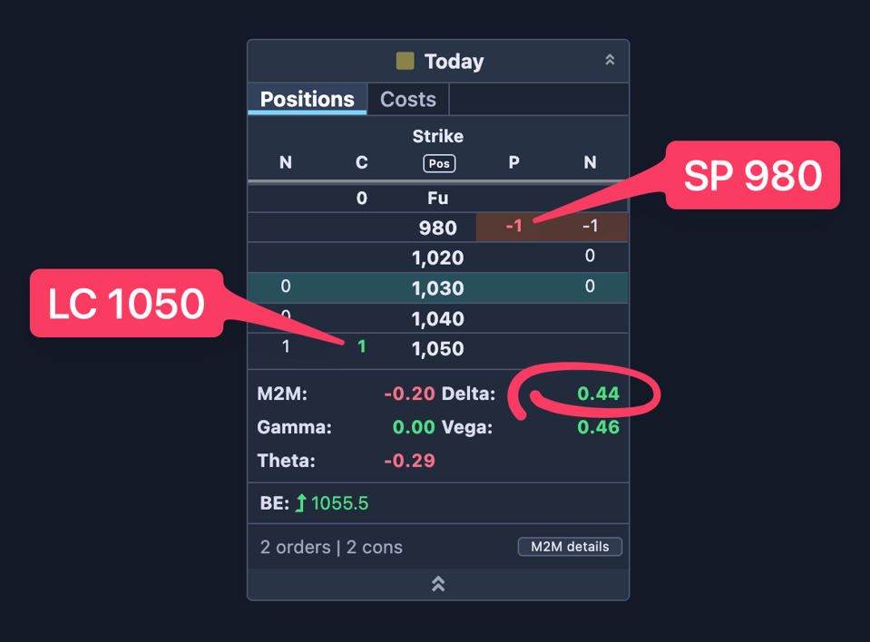Click the circled Delta value 0.44

[x=598, y=394]
